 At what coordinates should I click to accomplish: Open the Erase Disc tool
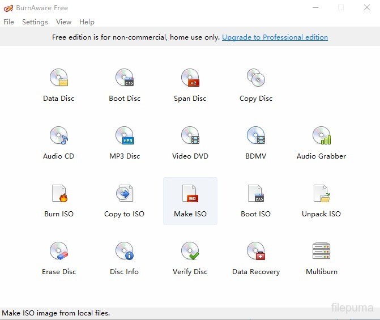coord(59,259)
